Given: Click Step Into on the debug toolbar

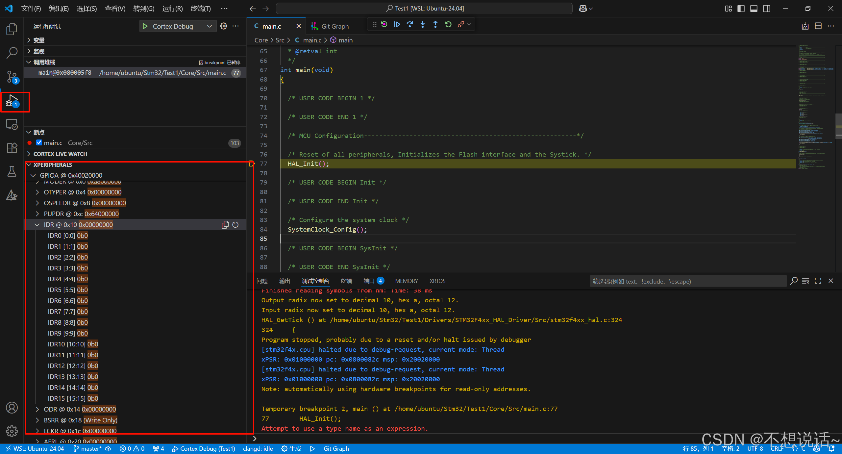Looking at the screenshot, I should pos(422,24).
